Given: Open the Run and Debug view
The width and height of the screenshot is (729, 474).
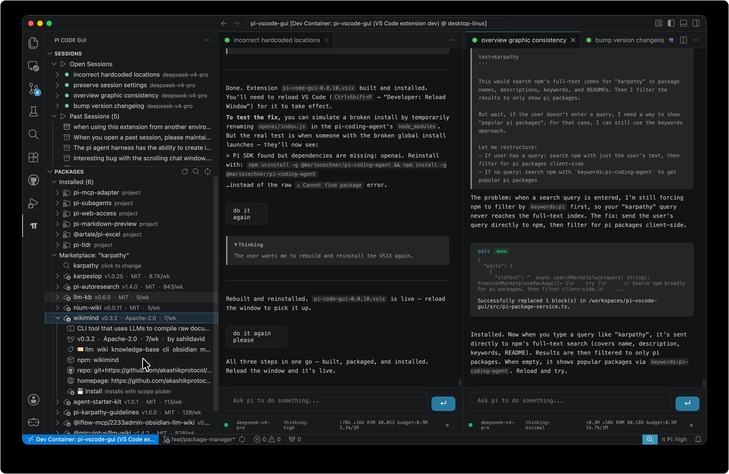Looking at the screenshot, I should (x=33, y=203).
